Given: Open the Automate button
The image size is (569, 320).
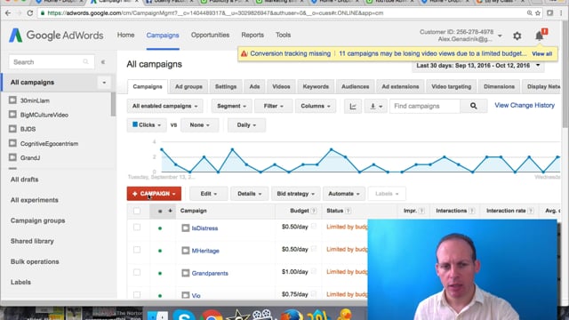Looking at the screenshot, I should click(344, 194).
